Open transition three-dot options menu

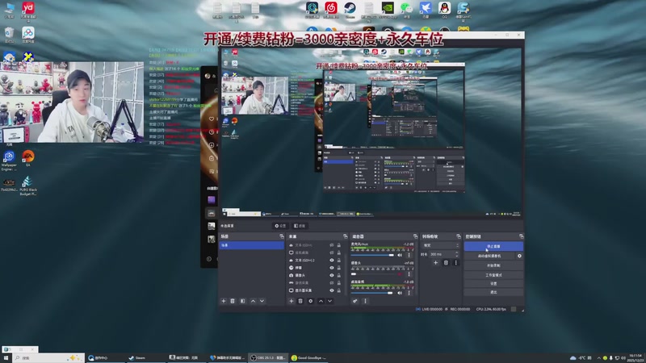tap(455, 263)
